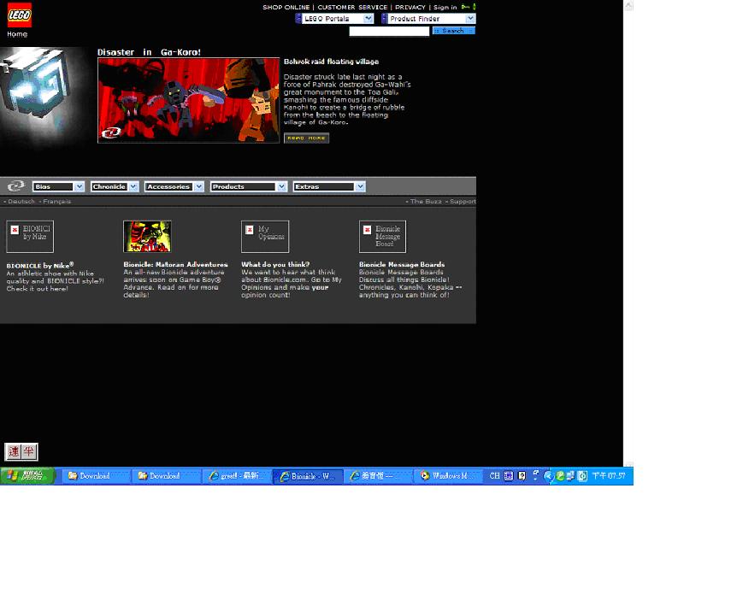The width and height of the screenshot is (743, 612).
Task: Click the blue Search button
Action: 453,31
